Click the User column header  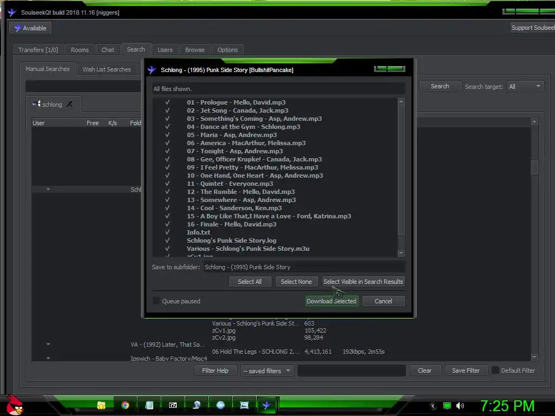58,123
